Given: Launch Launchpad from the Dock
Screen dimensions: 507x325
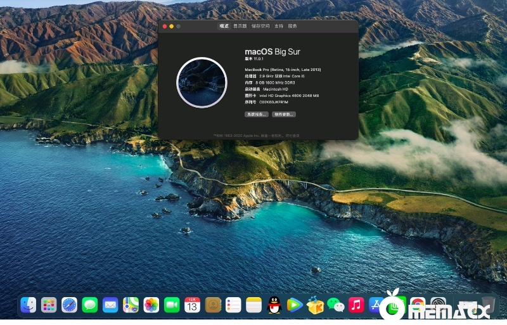Looking at the screenshot, I should [x=49, y=305].
